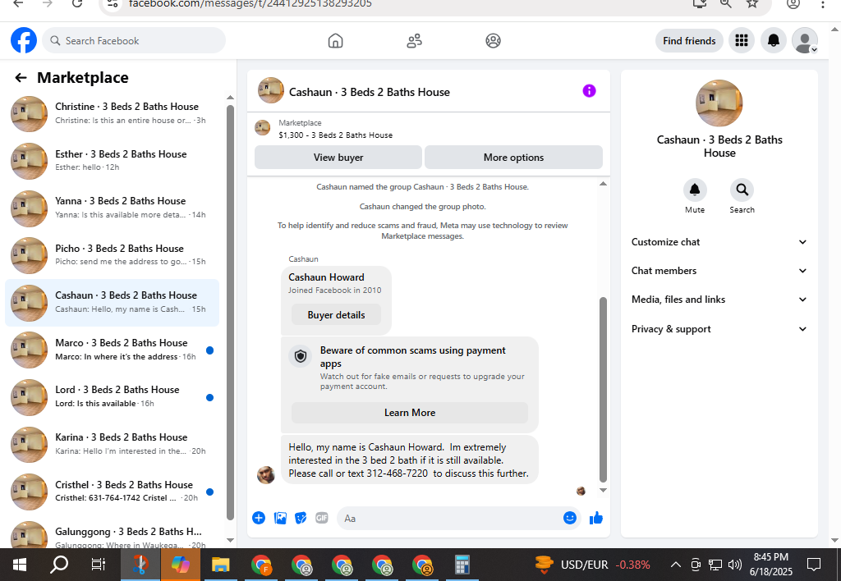Open conversation information purple icon
The image size is (841, 581).
(589, 90)
